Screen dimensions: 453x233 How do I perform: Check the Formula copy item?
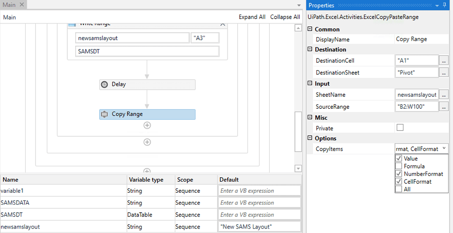(x=399, y=166)
